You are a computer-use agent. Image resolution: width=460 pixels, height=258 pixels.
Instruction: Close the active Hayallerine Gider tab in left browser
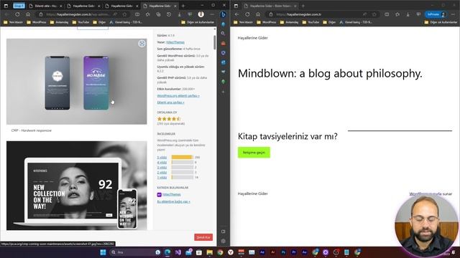[175, 6]
